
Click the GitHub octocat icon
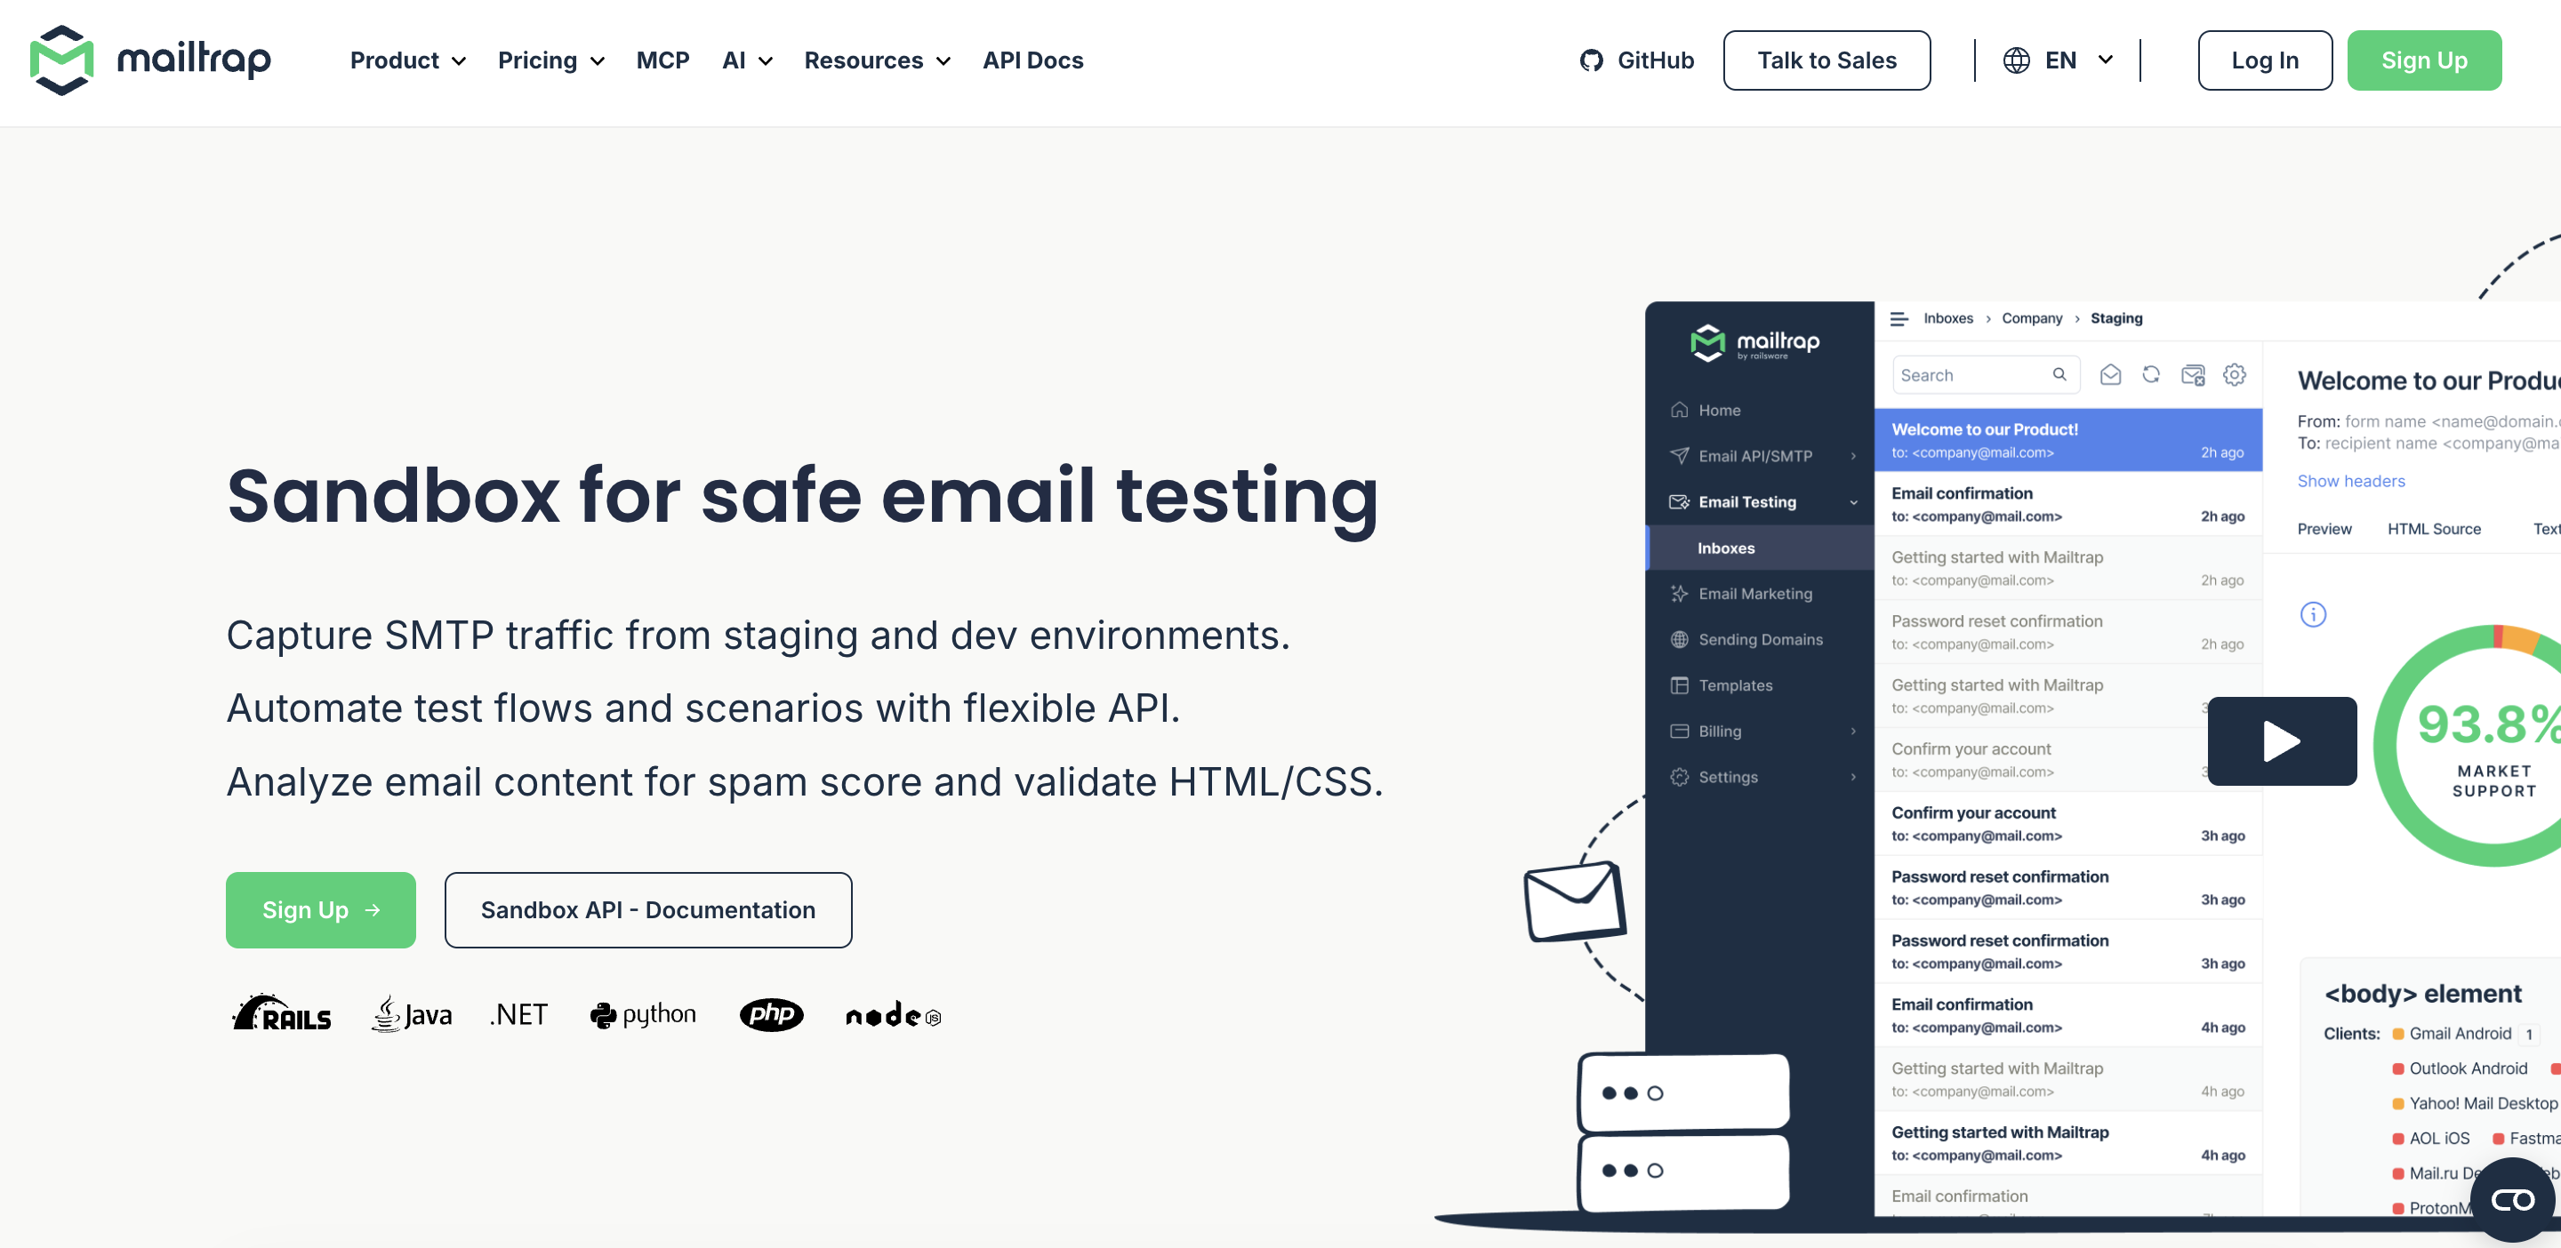pos(1592,60)
